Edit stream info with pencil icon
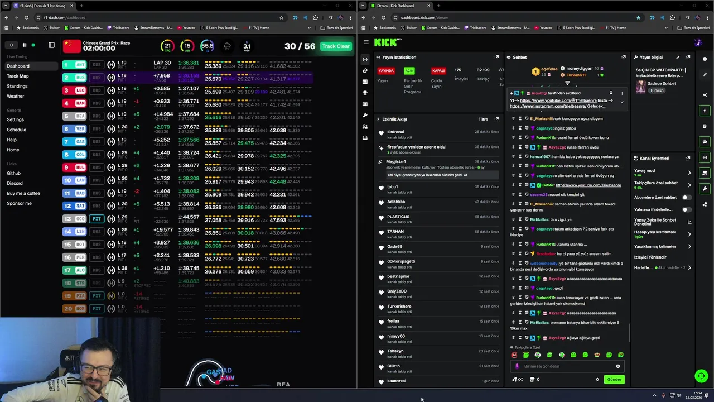This screenshot has height=402, width=714. (678, 57)
